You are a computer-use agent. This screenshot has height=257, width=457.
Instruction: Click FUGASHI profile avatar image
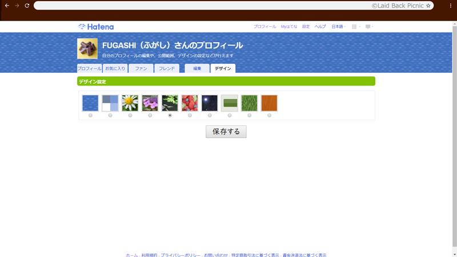click(x=87, y=48)
